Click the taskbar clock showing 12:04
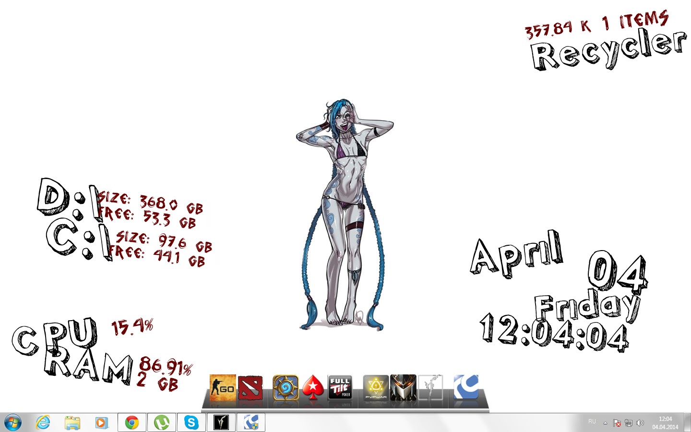 (x=665, y=423)
